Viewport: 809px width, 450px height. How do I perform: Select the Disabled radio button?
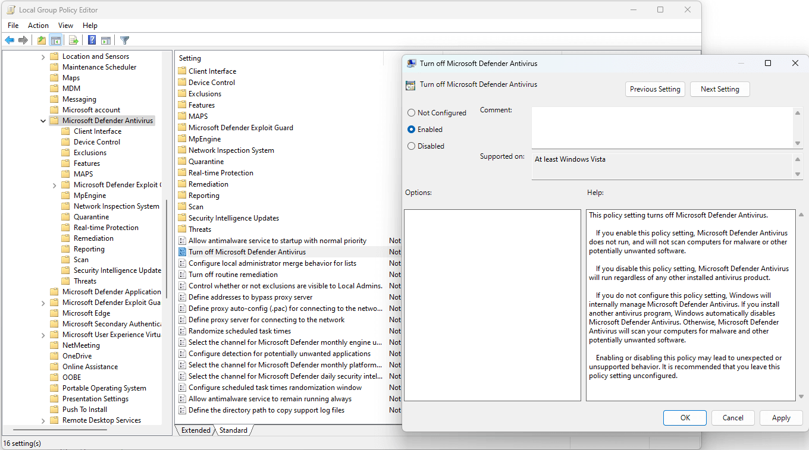tap(411, 146)
